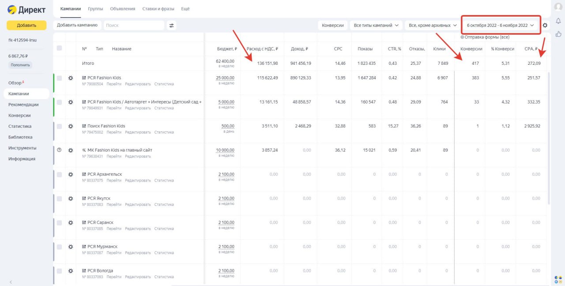Check the РСЯ Вологда checkbox
This screenshot has height=286, width=565.
(x=59, y=271)
